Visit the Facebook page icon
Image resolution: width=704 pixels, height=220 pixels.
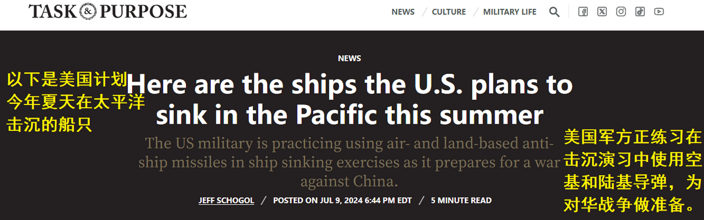[x=583, y=12]
